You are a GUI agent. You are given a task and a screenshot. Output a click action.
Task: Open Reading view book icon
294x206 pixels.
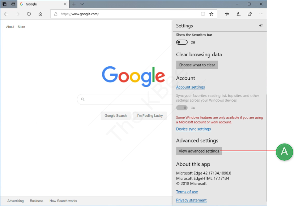click(203, 14)
